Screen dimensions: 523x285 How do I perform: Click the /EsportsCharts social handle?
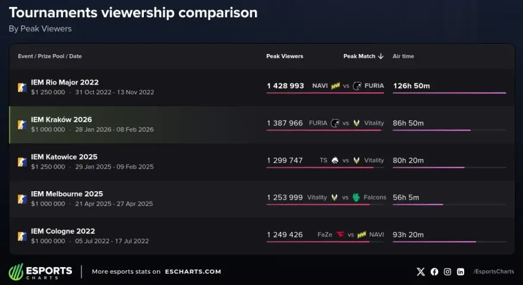(x=494, y=272)
